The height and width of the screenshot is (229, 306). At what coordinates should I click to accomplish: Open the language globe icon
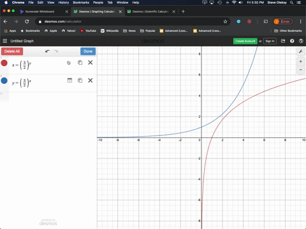click(x=301, y=41)
